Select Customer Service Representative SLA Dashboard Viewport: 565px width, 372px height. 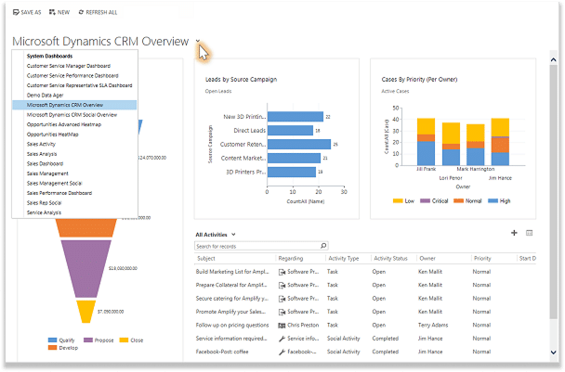click(79, 85)
